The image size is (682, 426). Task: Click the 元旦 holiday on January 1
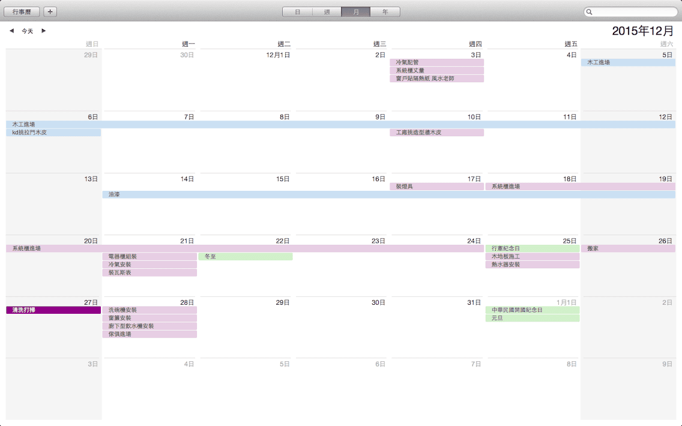click(x=532, y=318)
